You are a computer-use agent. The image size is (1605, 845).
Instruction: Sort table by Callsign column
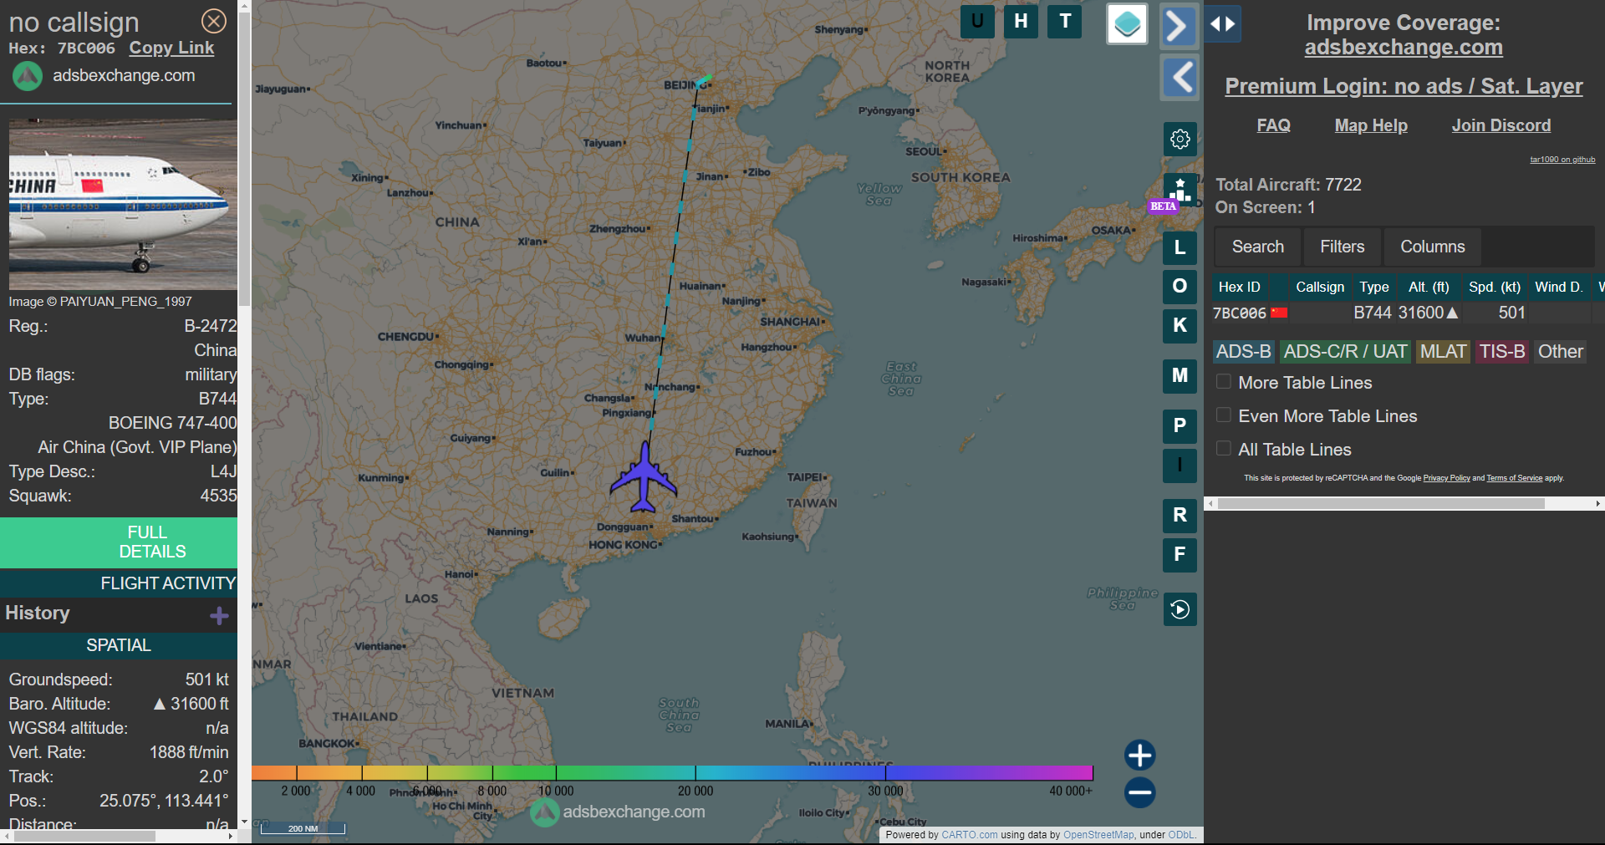coord(1320,287)
